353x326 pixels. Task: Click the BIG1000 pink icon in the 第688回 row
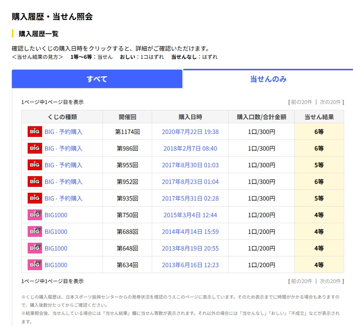click(x=35, y=232)
